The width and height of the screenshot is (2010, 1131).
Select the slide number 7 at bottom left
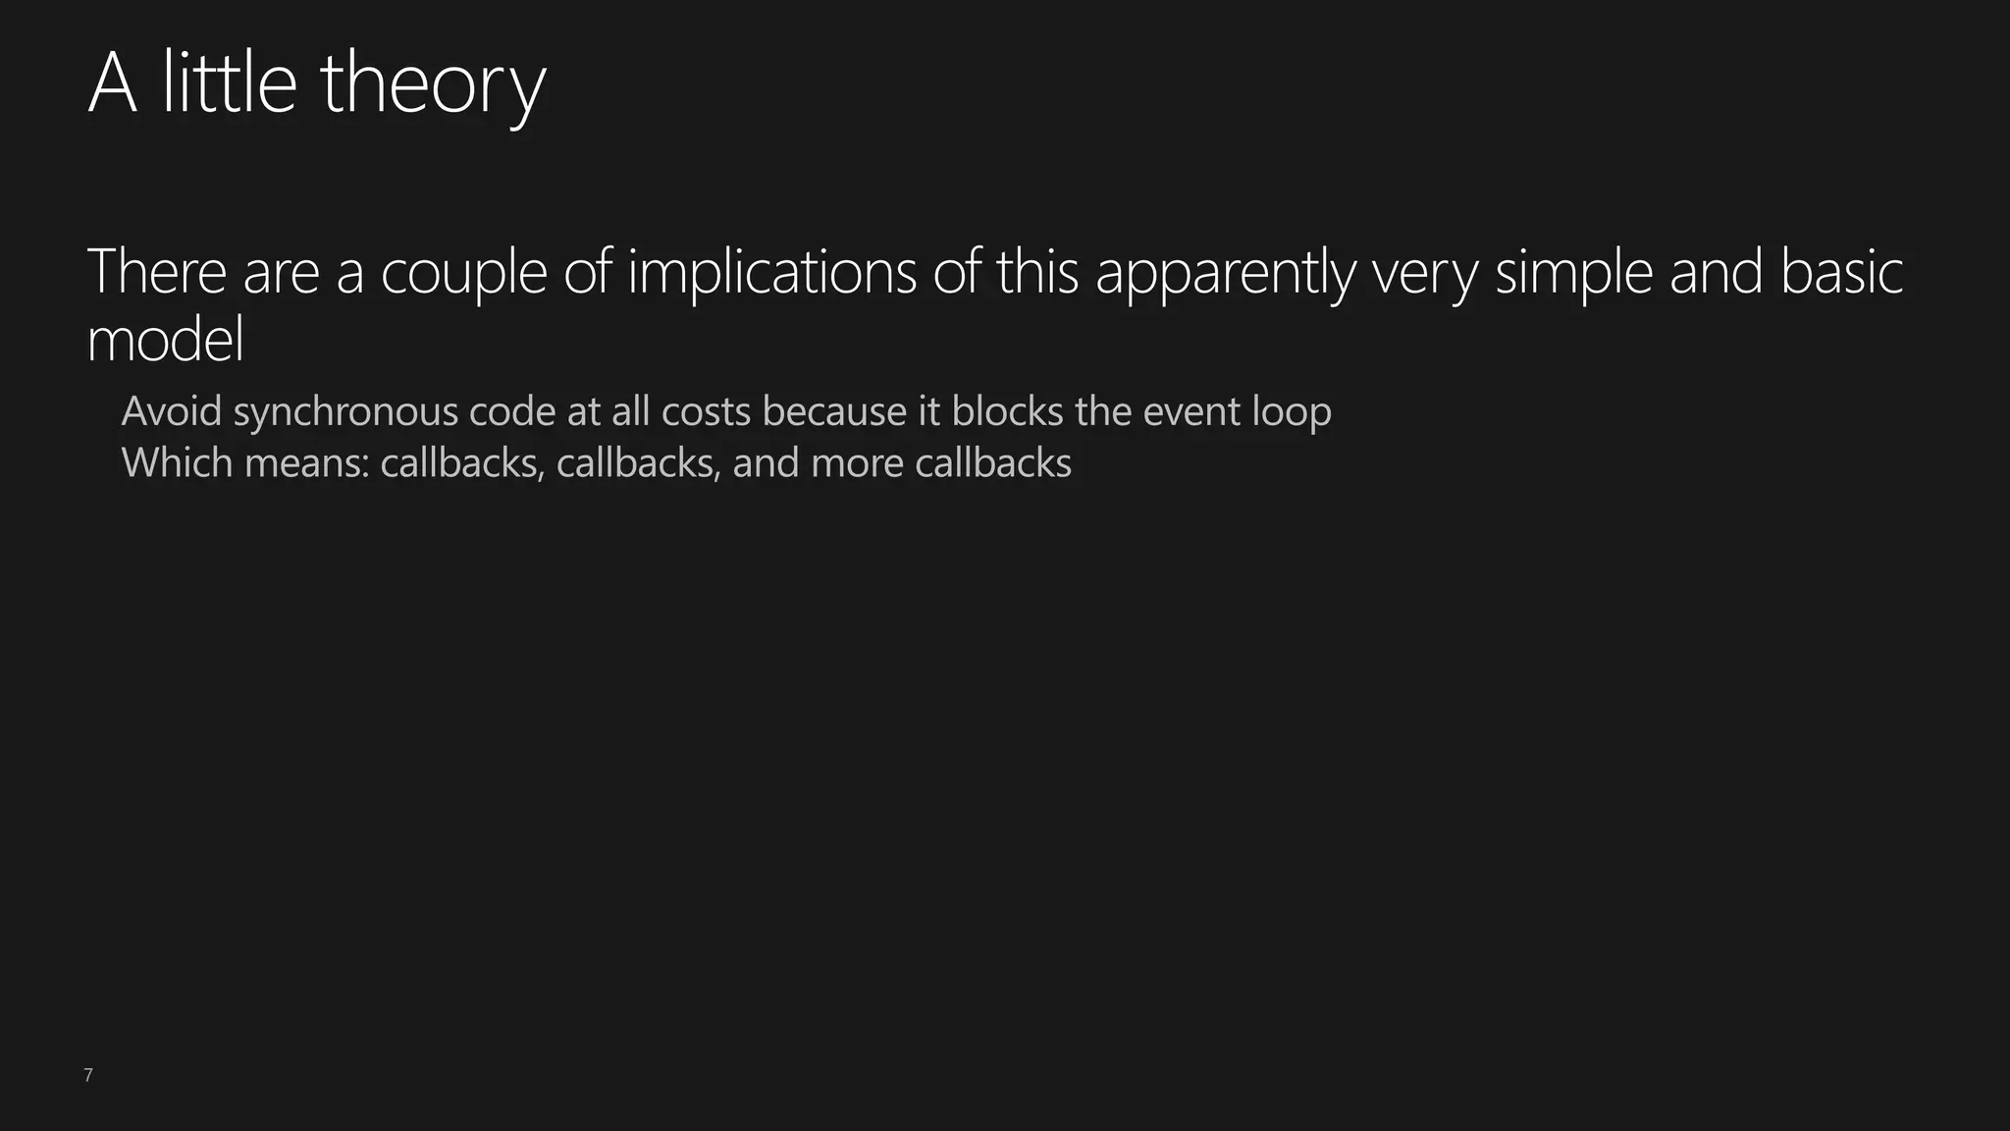[88, 1075]
